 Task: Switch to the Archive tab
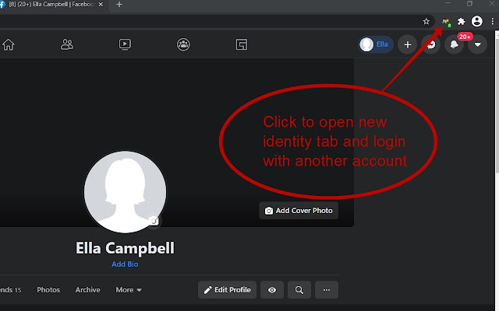click(x=87, y=290)
